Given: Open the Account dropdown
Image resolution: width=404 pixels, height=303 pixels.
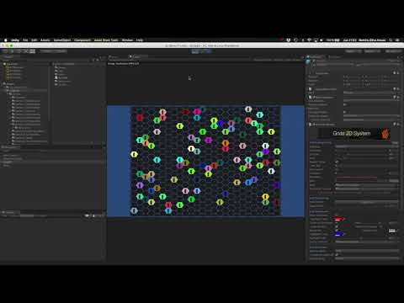Looking at the screenshot, I should click(353, 51).
